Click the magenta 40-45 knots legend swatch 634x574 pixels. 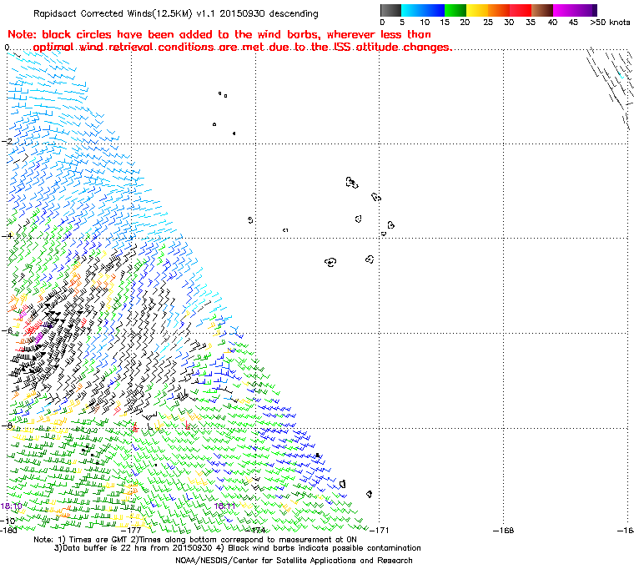564,10
